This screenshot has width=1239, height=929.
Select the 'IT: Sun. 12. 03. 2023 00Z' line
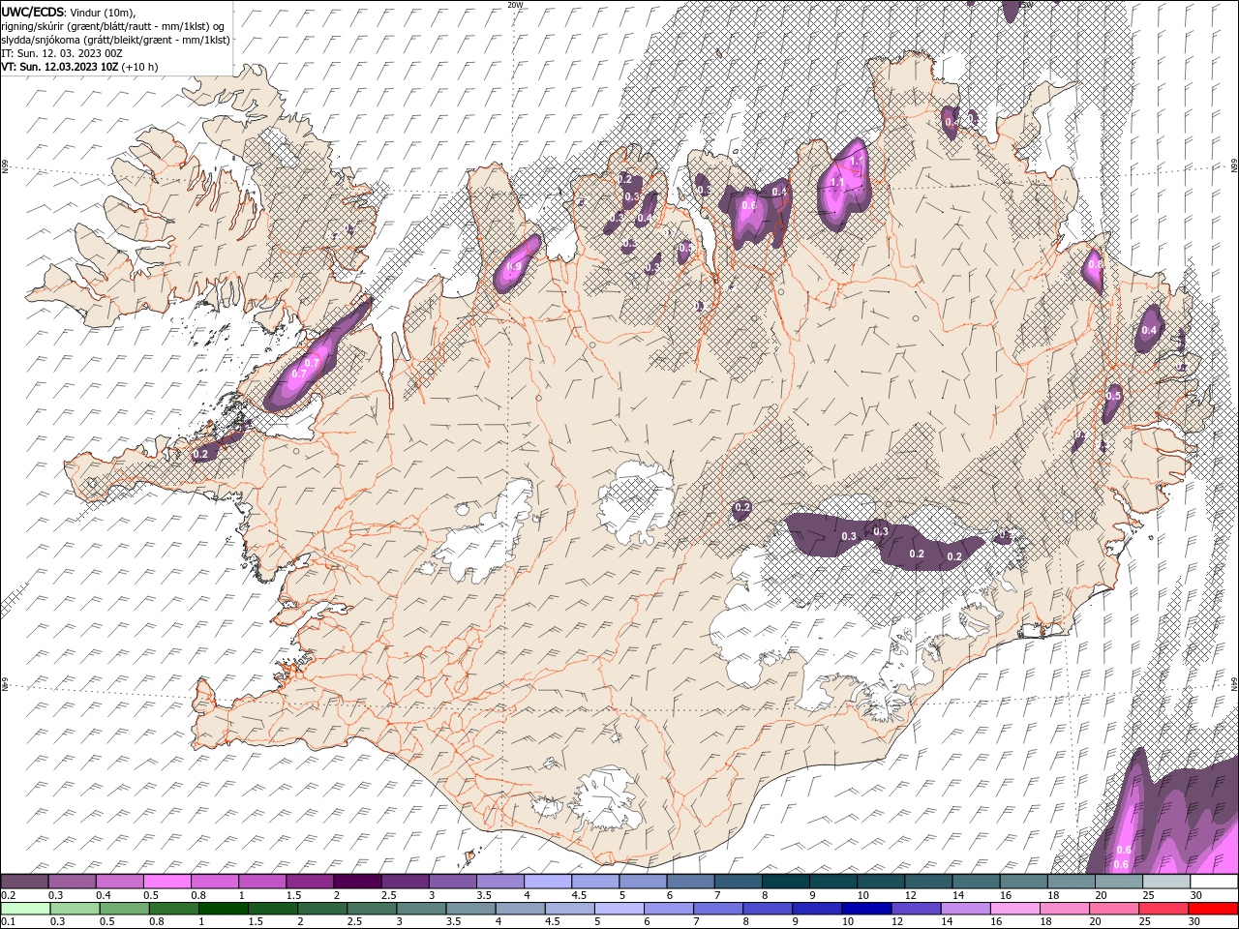61,53
